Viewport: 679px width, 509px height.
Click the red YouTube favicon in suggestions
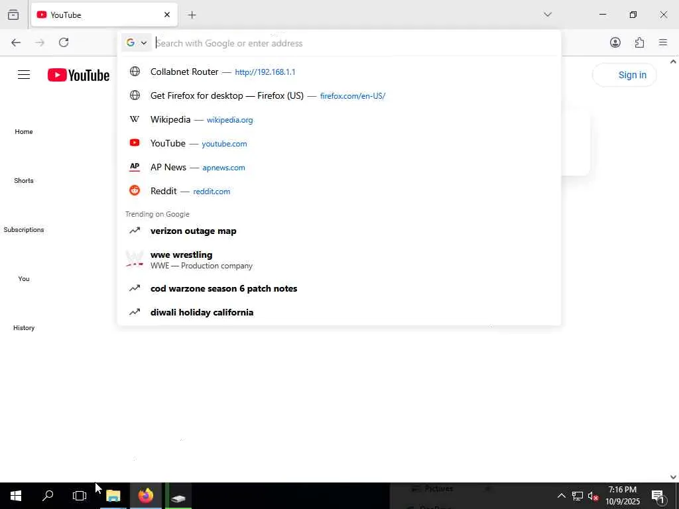pos(135,143)
